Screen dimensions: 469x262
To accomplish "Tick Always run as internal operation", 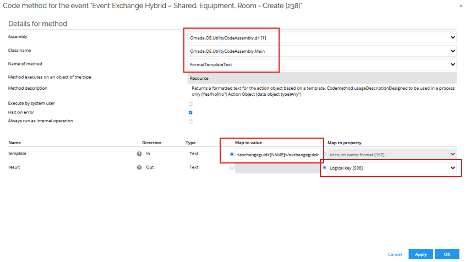I will [190, 121].
